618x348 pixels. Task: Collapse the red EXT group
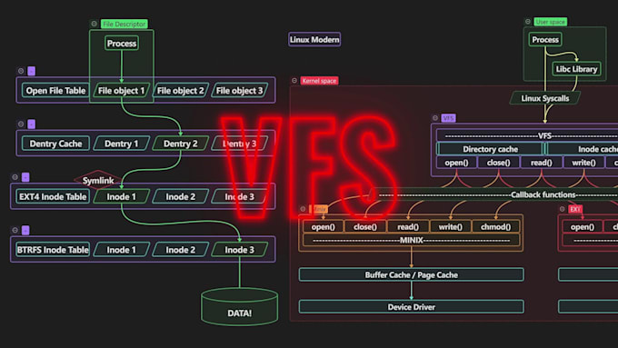[562, 209]
